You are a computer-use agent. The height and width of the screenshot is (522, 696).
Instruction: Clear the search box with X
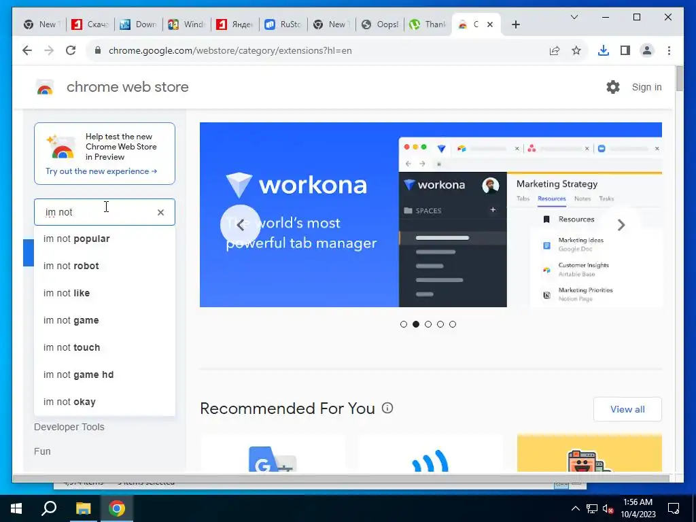pos(160,213)
